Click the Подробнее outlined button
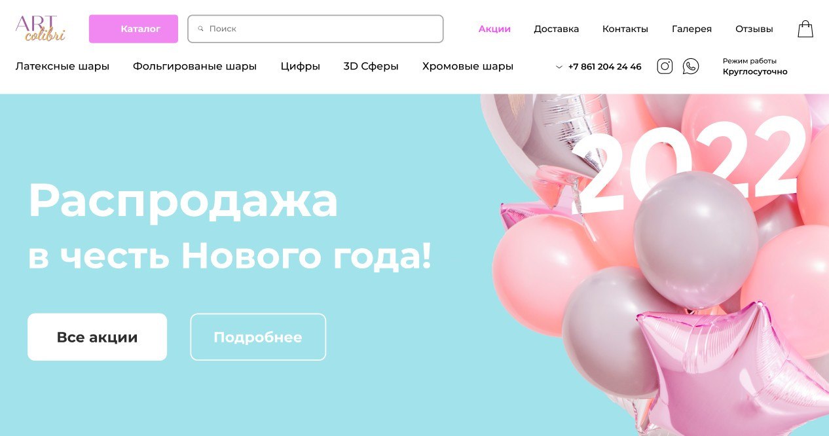The image size is (829, 436). click(x=258, y=337)
